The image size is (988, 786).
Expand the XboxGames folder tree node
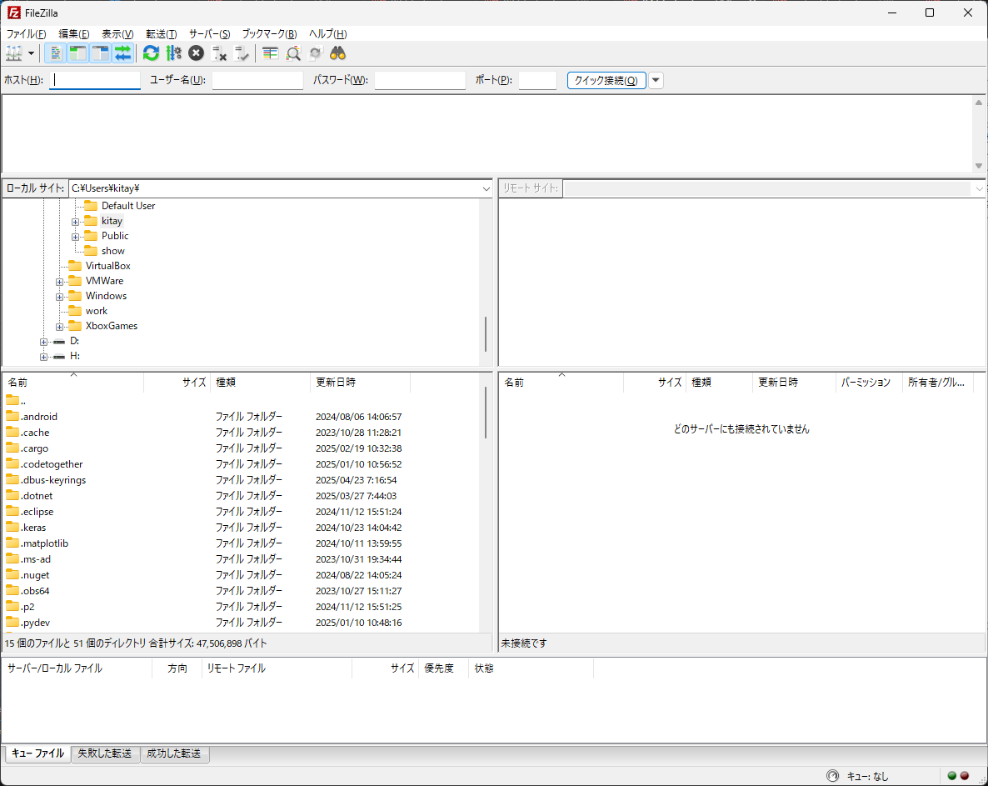pos(59,327)
